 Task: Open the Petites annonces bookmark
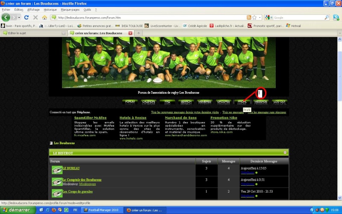95,26
